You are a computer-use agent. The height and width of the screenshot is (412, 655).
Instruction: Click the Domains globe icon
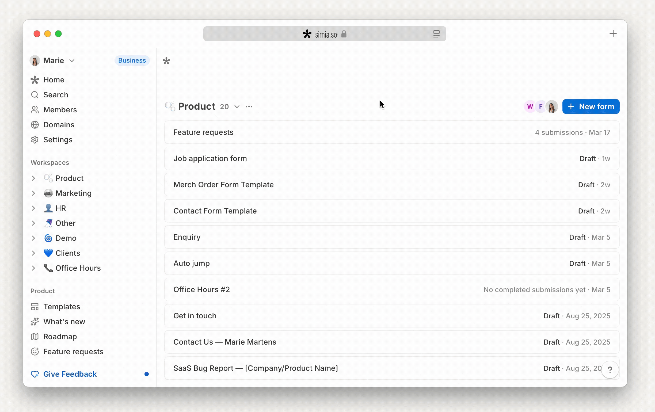35,125
